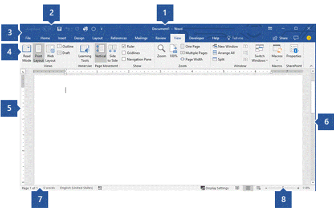Open SharePoint Properties

[294, 52]
